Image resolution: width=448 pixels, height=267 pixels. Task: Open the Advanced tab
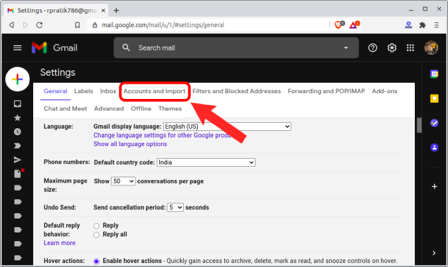[109, 109]
